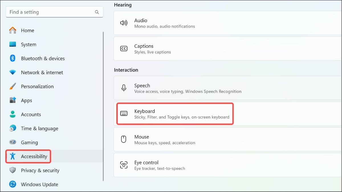Open Bluetooth & devices page

pos(54,58)
